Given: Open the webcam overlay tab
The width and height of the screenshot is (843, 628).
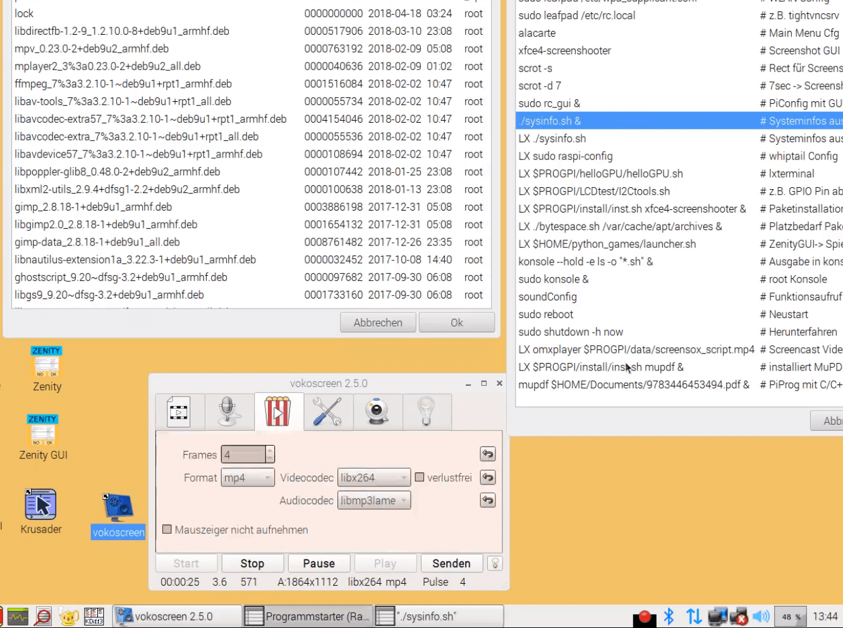Looking at the screenshot, I should coord(377,411).
